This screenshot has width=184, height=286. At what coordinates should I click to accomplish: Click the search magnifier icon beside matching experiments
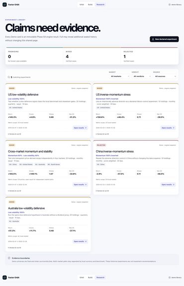tap(8, 77)
